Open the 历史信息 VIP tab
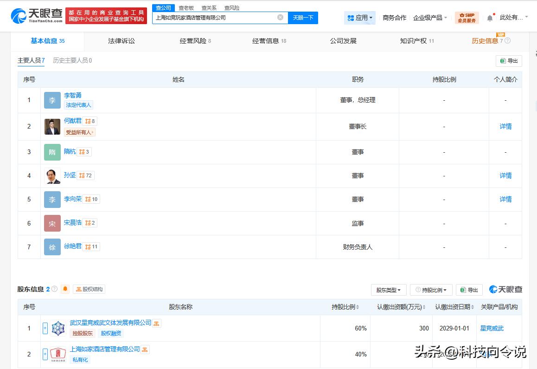 click(x=488, y=41)
